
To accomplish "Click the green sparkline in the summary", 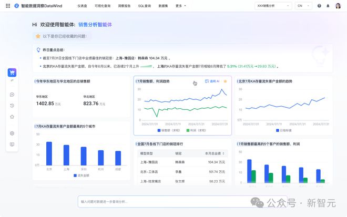I will tap(146, 66).
